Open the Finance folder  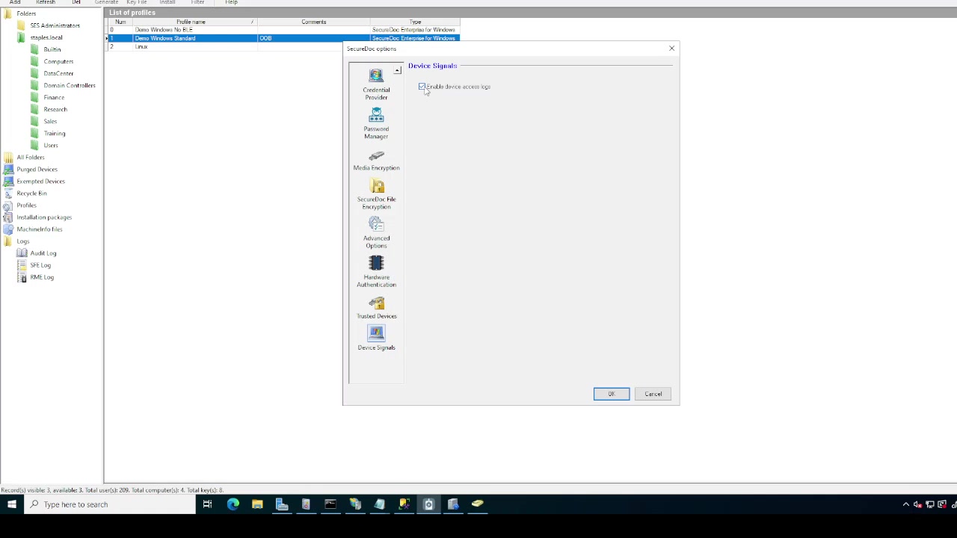(x=54, y=97)
